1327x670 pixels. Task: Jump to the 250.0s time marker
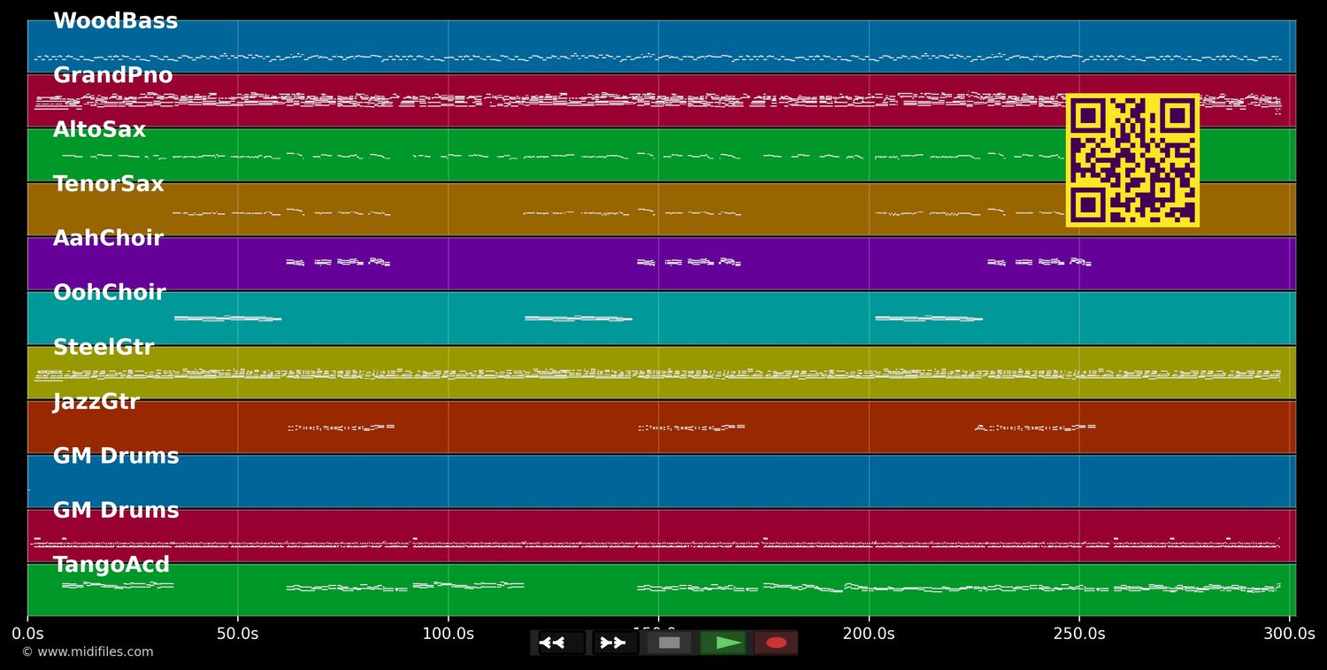[1078, 634]
